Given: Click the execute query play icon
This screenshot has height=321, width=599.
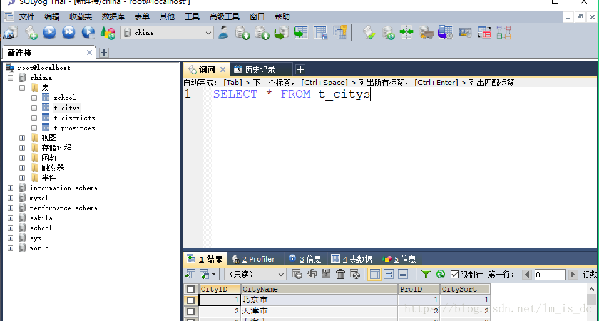Looking at the screenshot, I should [49, 33].
